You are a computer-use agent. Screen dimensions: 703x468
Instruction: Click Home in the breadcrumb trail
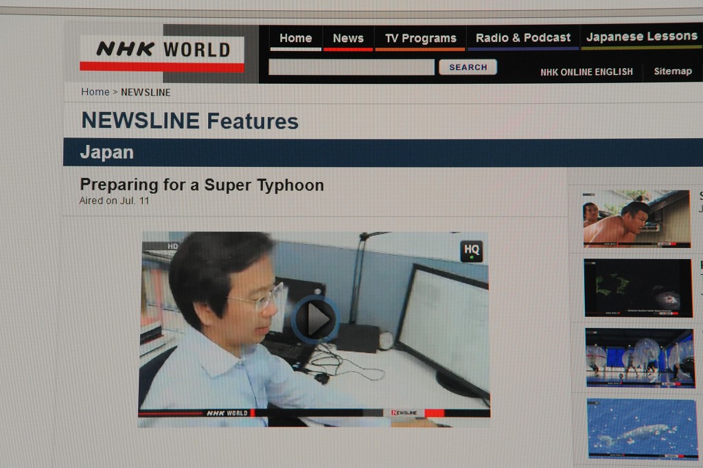tap(95, 92)
